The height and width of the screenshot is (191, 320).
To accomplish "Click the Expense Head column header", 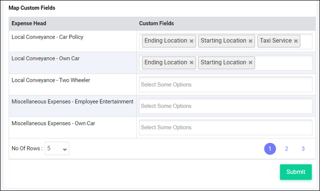I will (29, 23).
